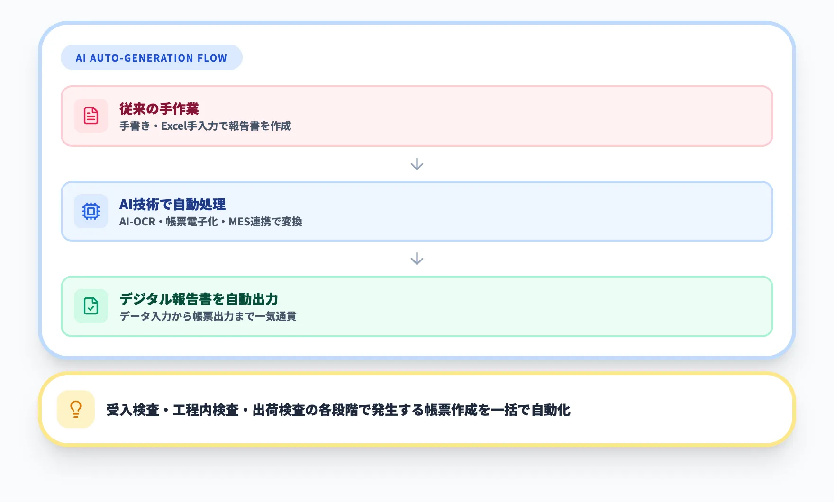Click the AI-OCR・帳票電子化・MES連携で変換 description
The image size is (834, 502).
212,222
